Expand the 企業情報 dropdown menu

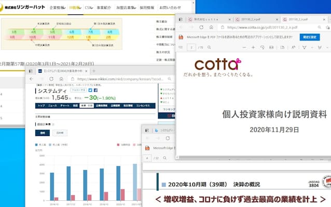pyautogui.click(x=58, y=8)
